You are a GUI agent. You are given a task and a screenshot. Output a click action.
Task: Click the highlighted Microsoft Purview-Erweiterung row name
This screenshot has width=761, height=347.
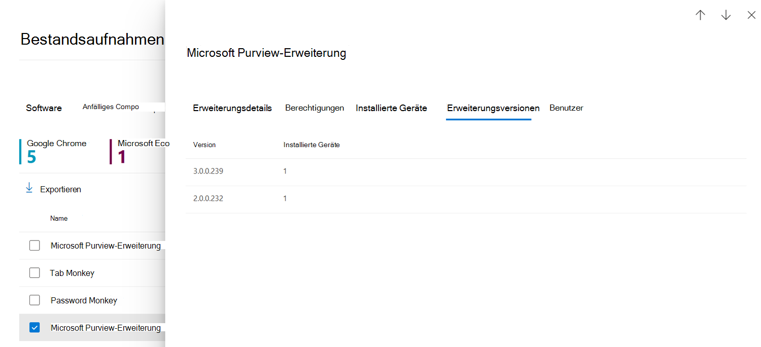(106, 328)
